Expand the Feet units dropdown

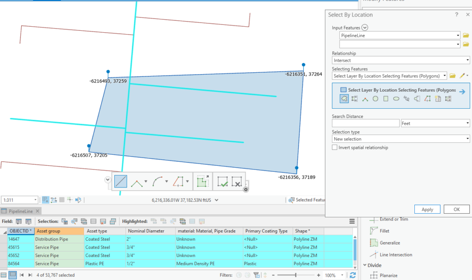(435, 123)
